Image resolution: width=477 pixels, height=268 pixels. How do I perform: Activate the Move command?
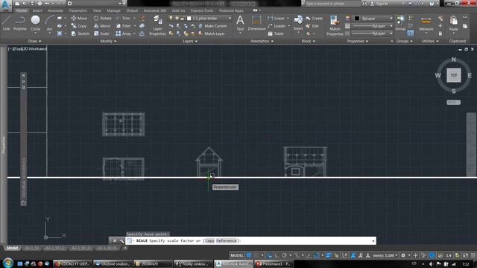[x=79, y=18]
